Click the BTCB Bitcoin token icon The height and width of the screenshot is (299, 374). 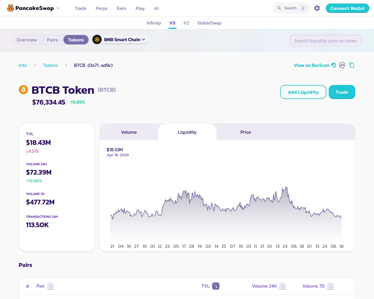(23, 90)
